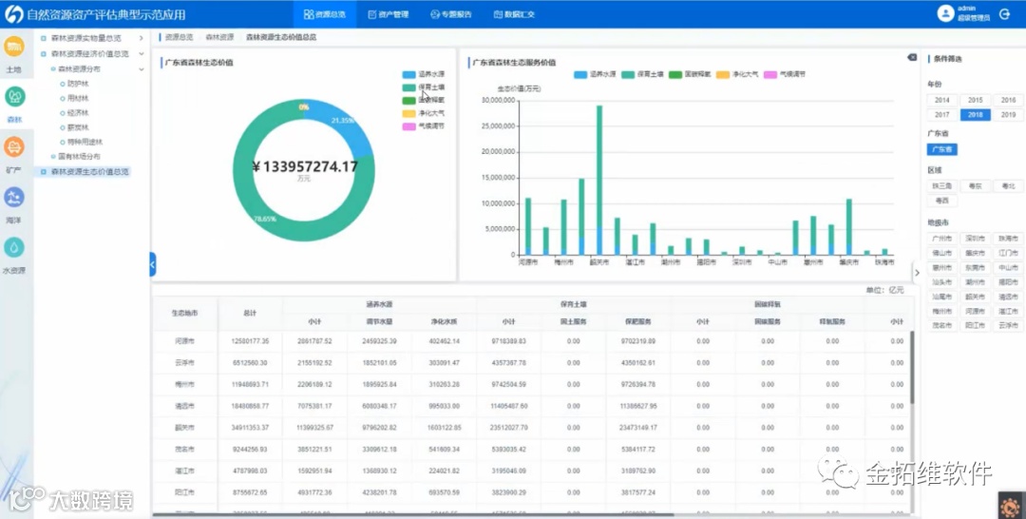Collapse the left tree panel with blue arrow tab
The image size is (1026, 519).
pos(152,264)
